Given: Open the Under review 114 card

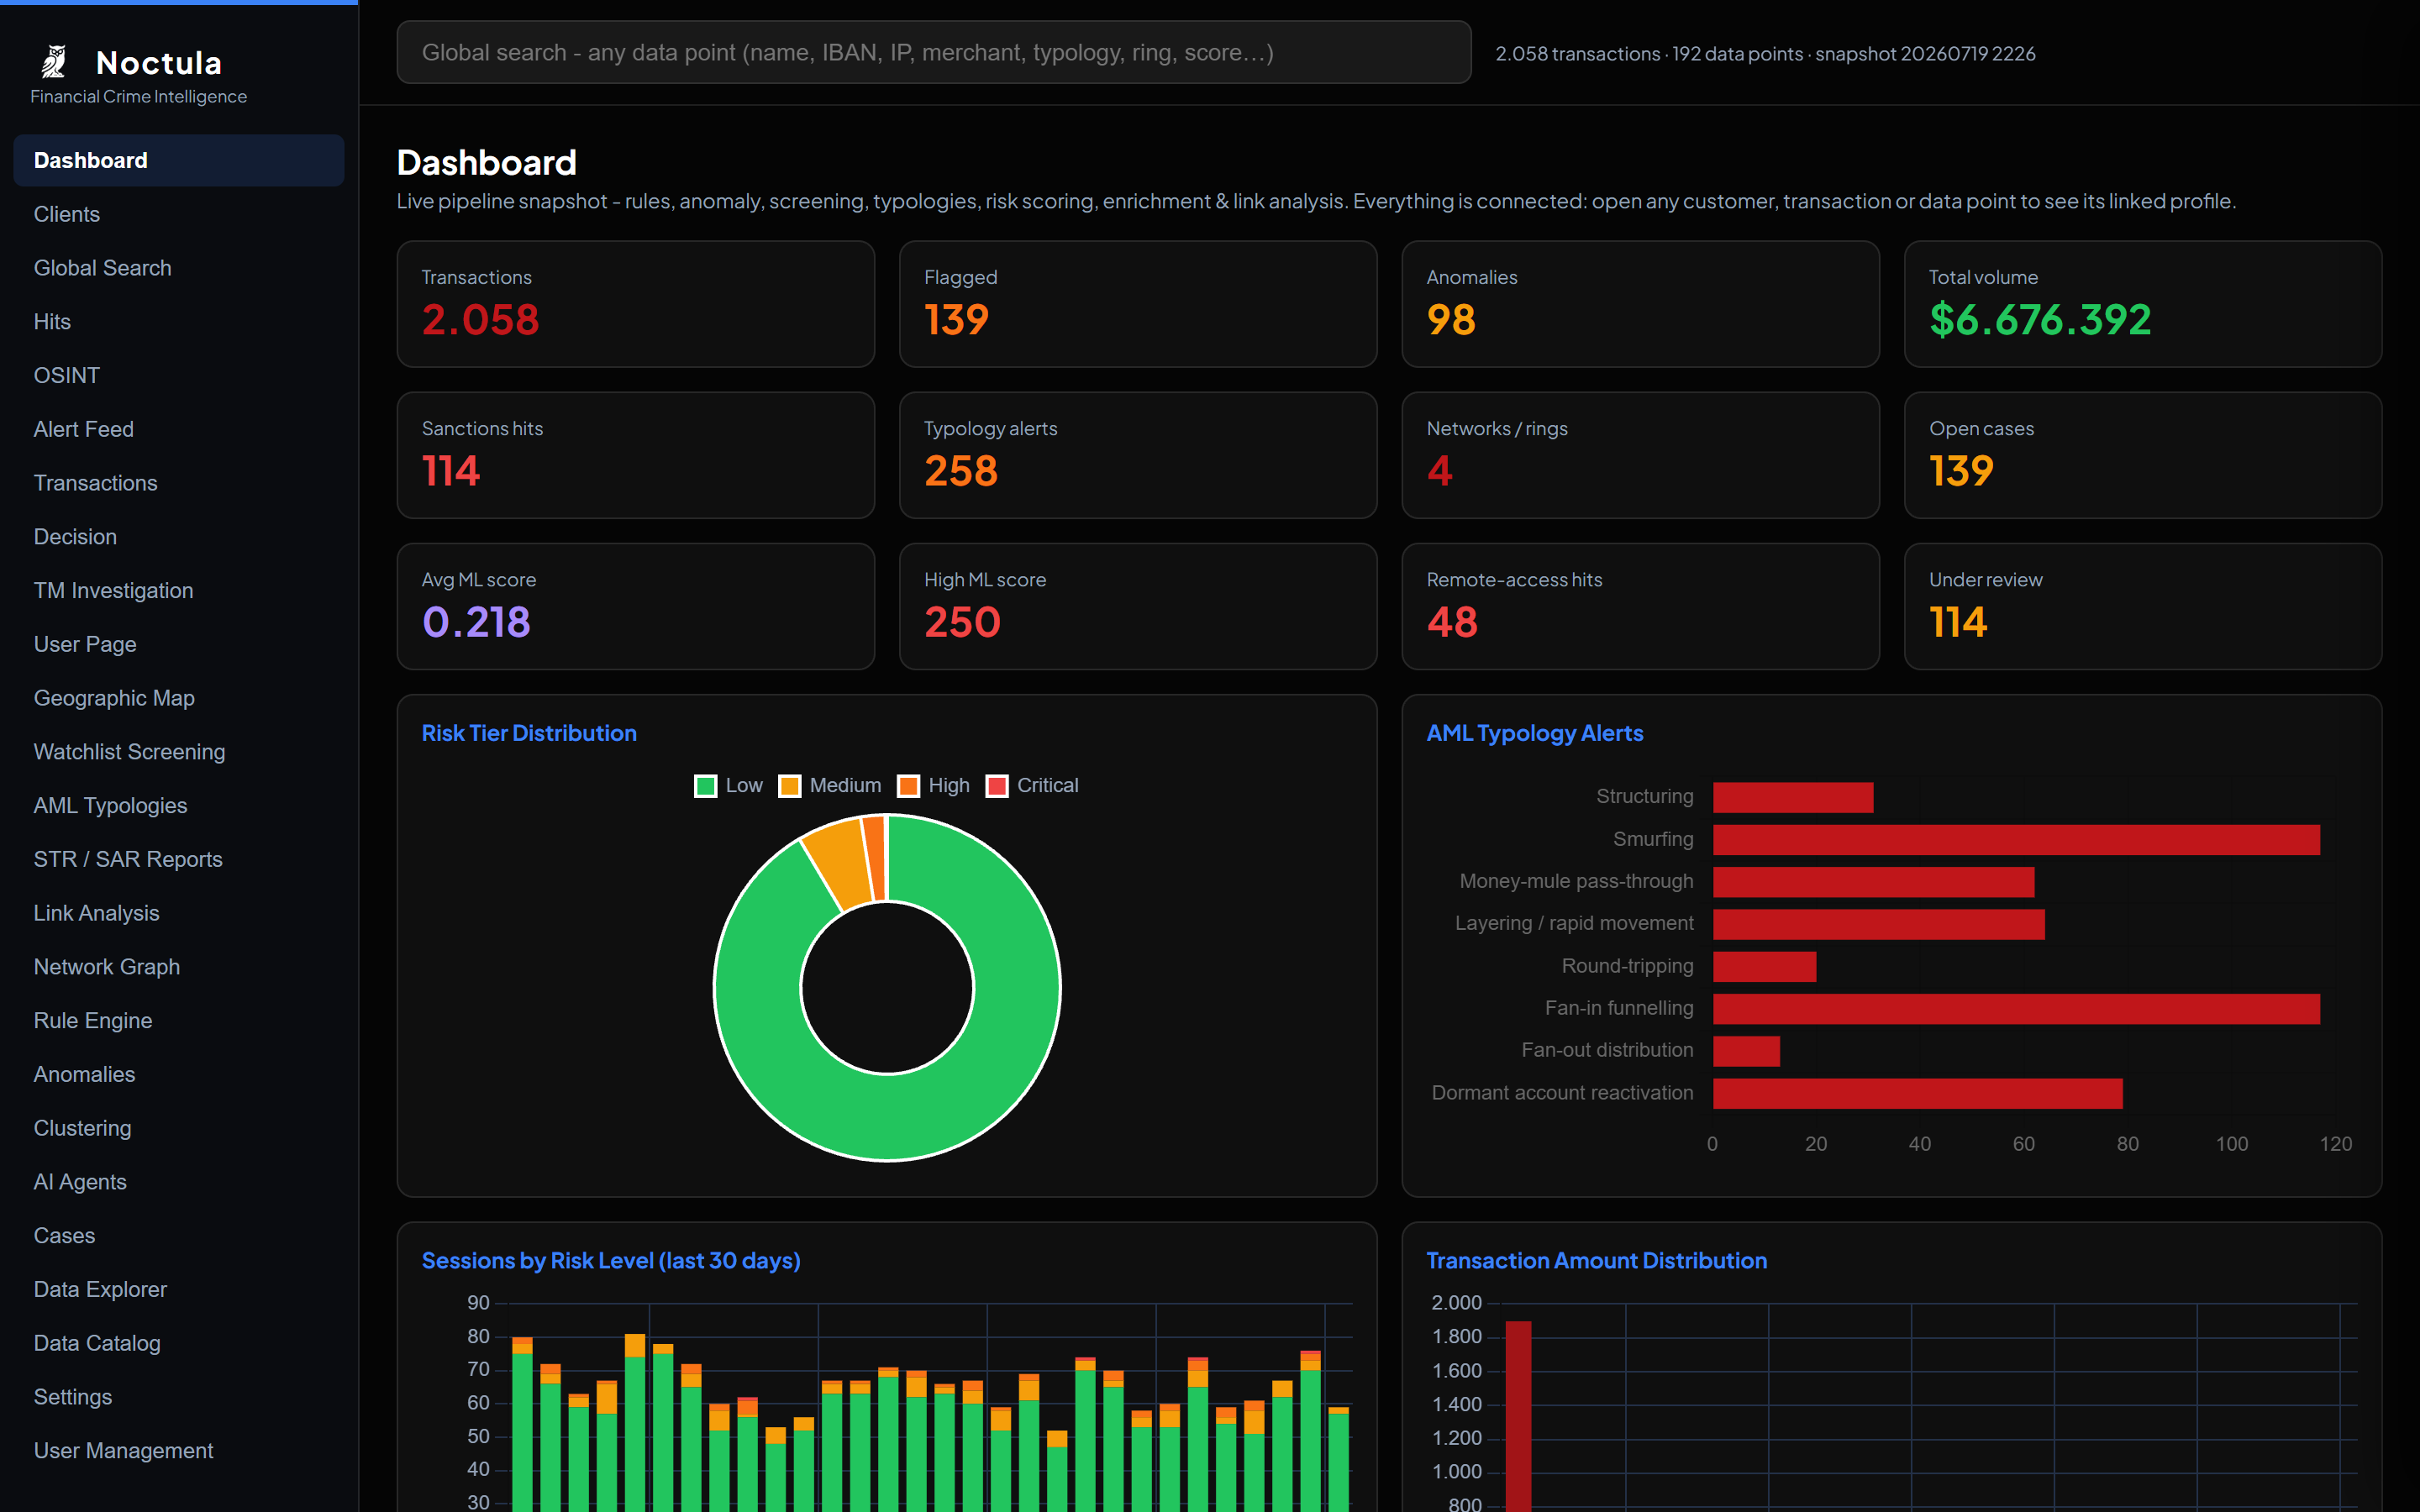Looking at the screenshot, I should (2143, 606).
